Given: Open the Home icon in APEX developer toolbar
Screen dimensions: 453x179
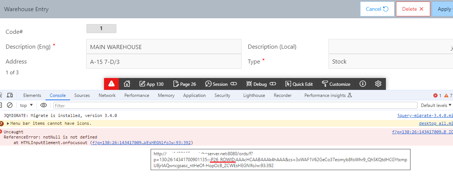Looking at the screenshot, I should [127, 84].
